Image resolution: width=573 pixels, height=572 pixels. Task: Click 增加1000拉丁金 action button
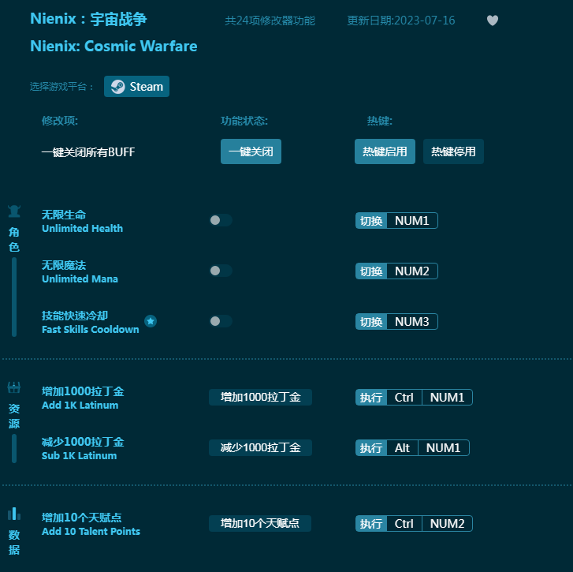[261, 397]
